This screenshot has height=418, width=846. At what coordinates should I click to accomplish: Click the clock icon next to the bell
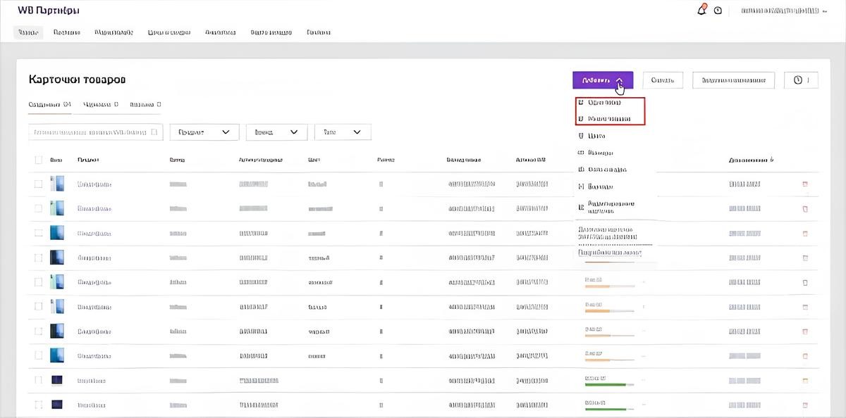[x=718, y=11]
